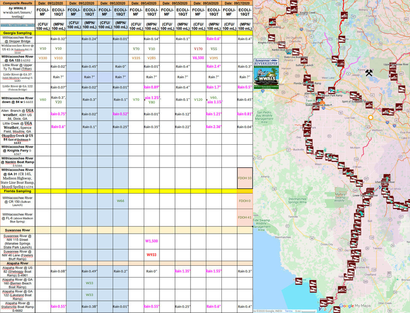The height and width of the screenshot is (313, 410).
Task: Click the State Line Boat Ramp marker
Action: pyautogui.click(x=295, y=52)
